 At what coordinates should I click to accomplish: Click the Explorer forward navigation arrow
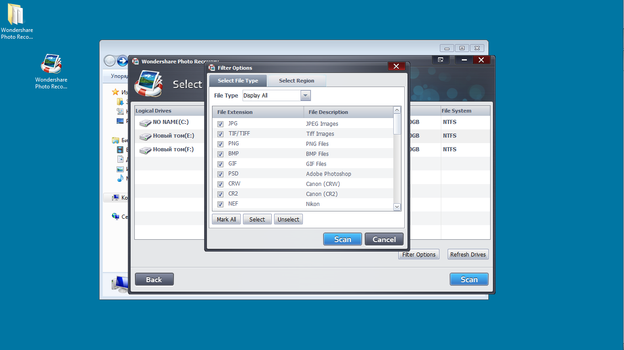pos(122,61)
